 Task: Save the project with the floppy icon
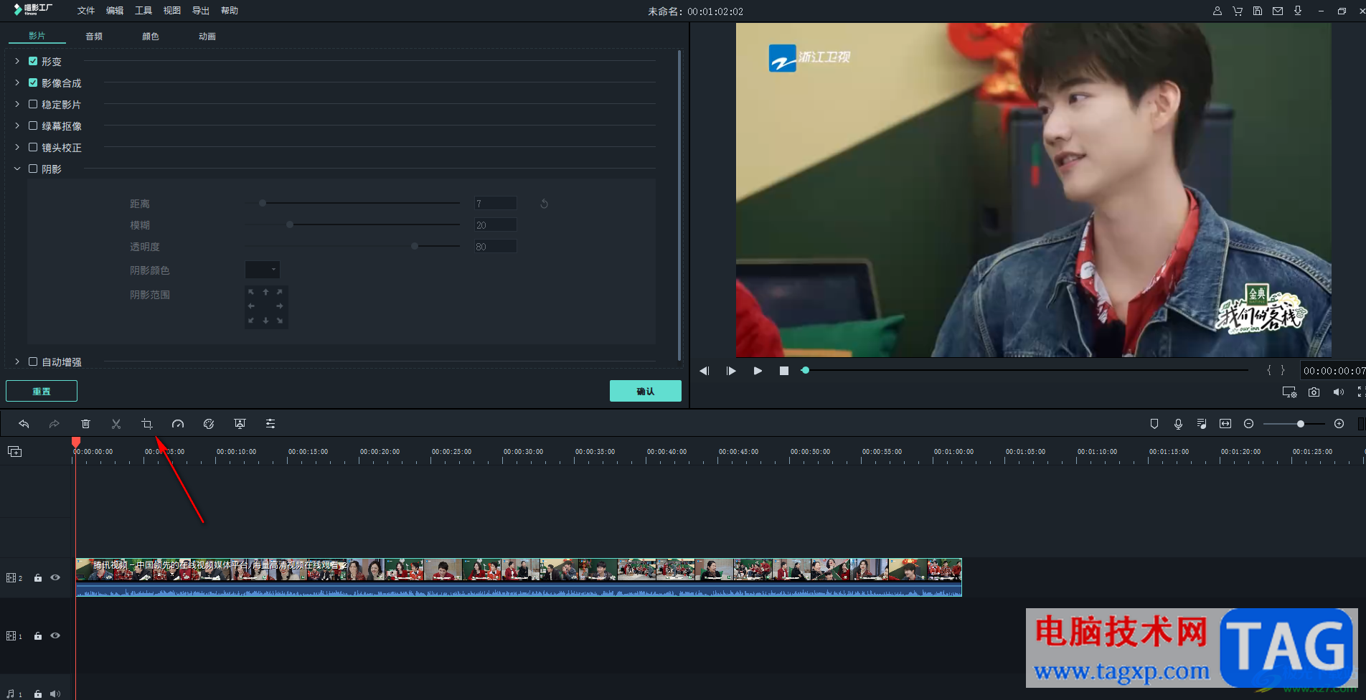(x=1258, y=11)
